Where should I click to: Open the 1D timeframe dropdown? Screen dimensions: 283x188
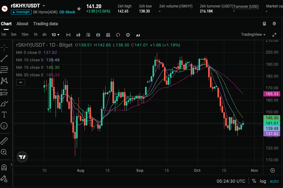(55, 35)
